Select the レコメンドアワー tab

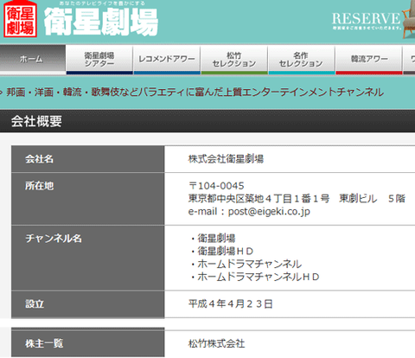(x=167, y=60)
